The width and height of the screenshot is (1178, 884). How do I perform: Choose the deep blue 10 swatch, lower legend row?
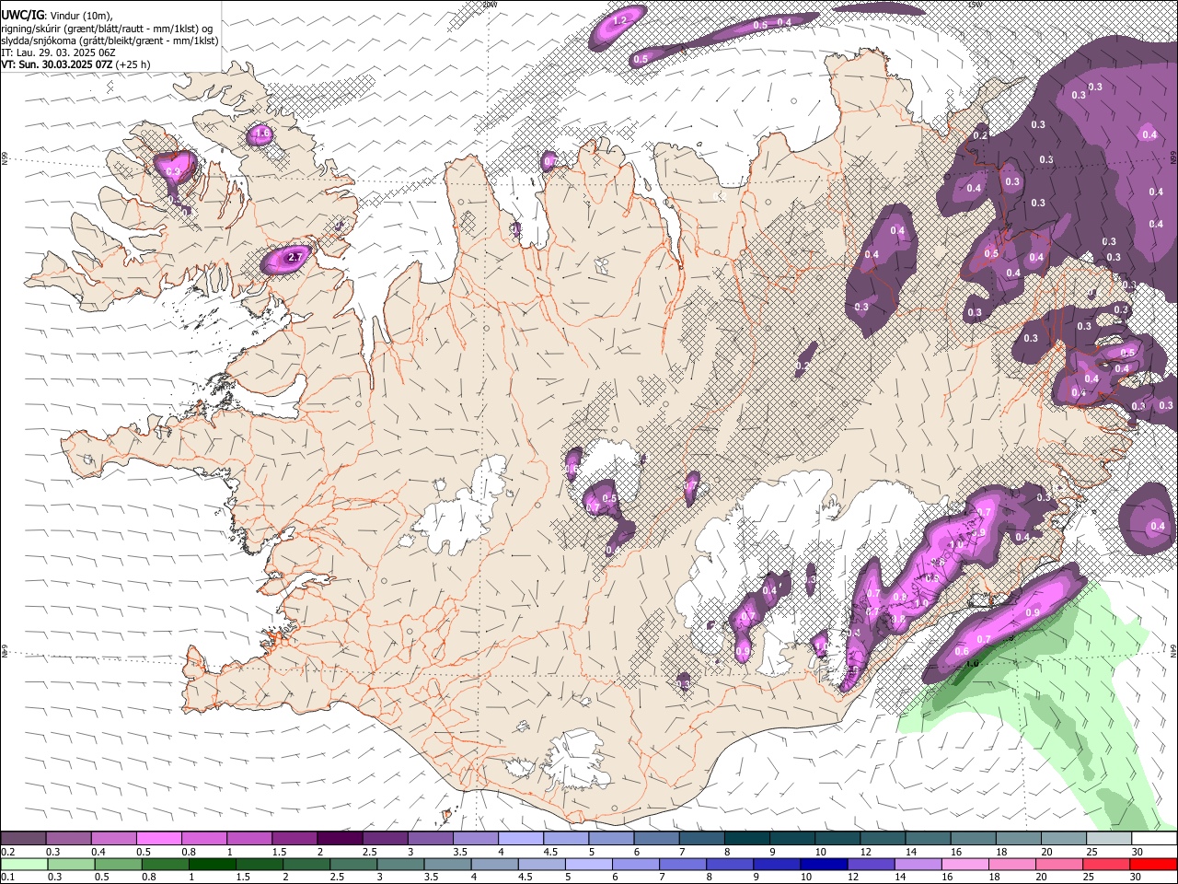click(x=824, y=865)
